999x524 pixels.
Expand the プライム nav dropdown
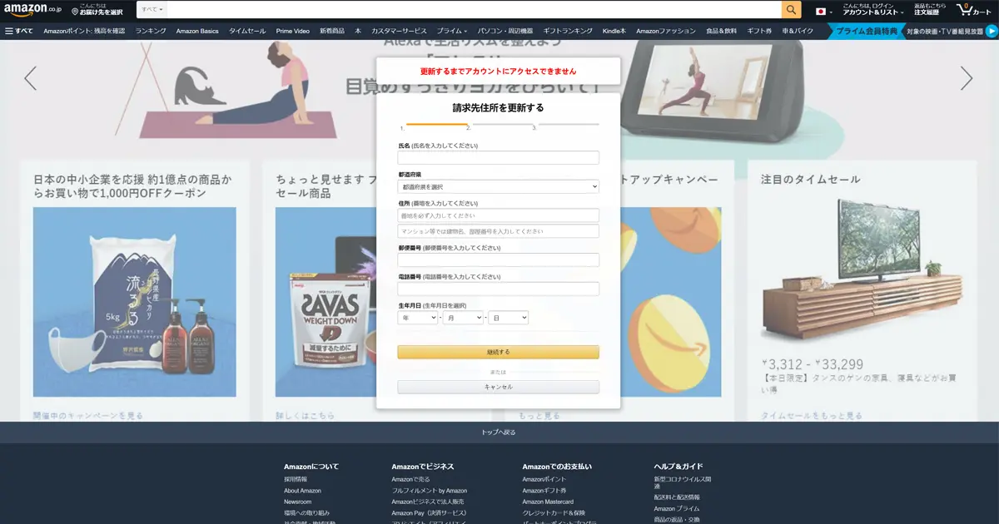click(452, 31)
